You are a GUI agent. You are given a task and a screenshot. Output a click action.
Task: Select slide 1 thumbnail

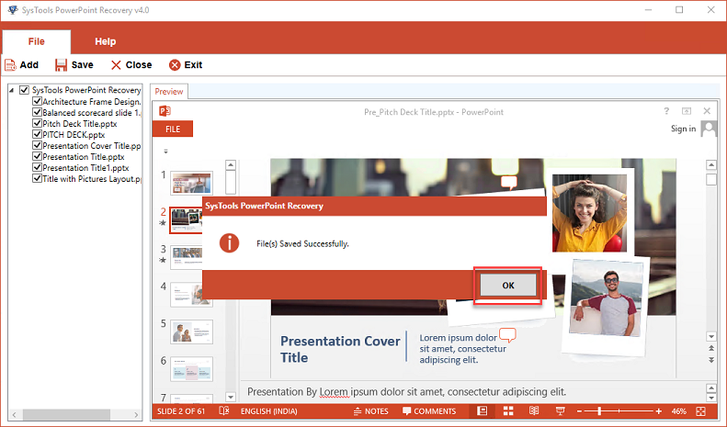pos(191,183)
